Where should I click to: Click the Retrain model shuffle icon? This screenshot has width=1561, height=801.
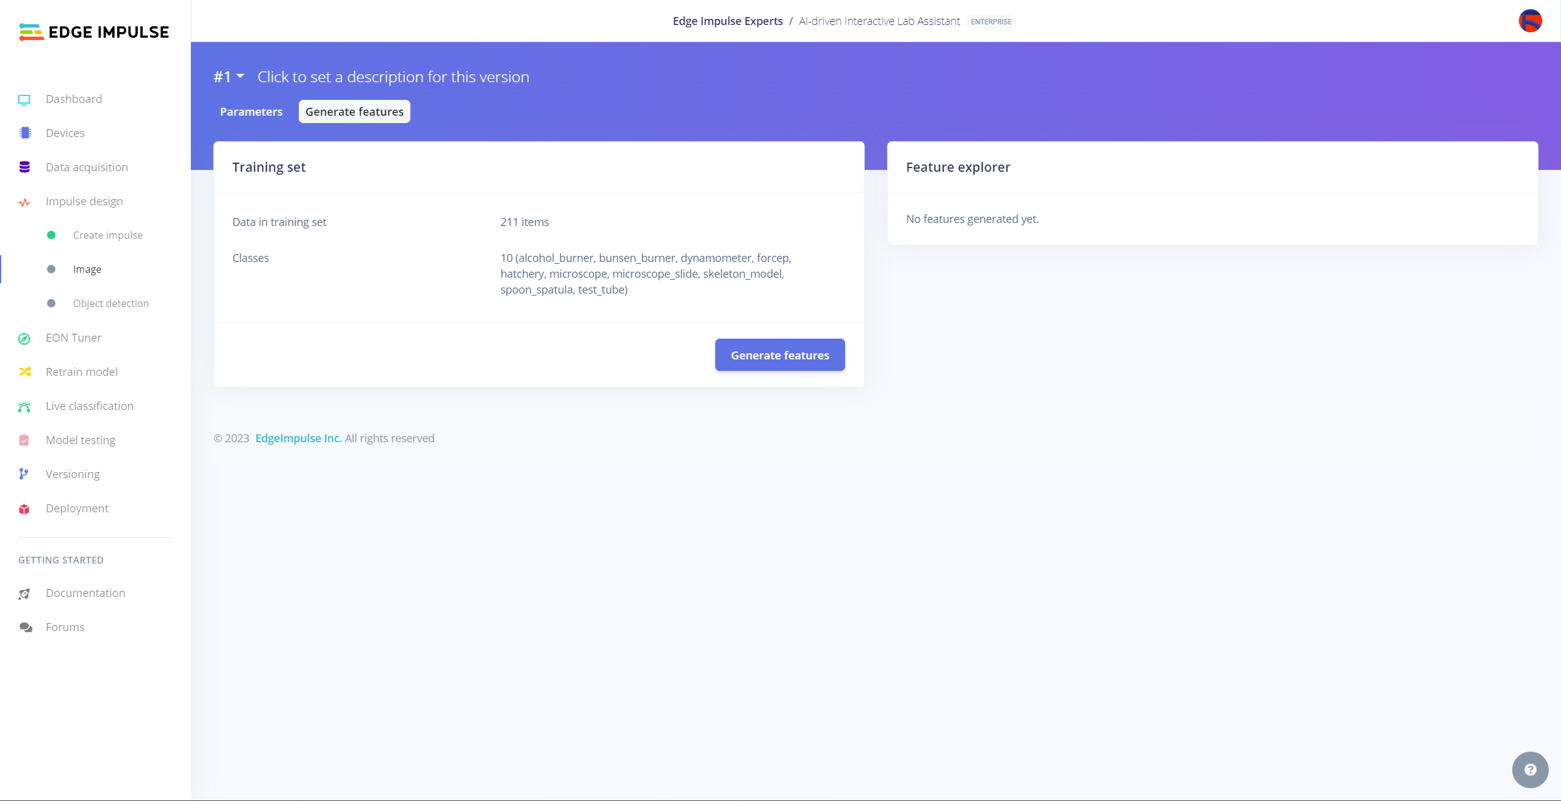(x=24, y=372)
